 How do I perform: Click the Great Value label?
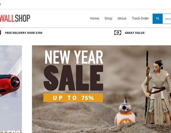pyautogui.click(x=135, y=33)
